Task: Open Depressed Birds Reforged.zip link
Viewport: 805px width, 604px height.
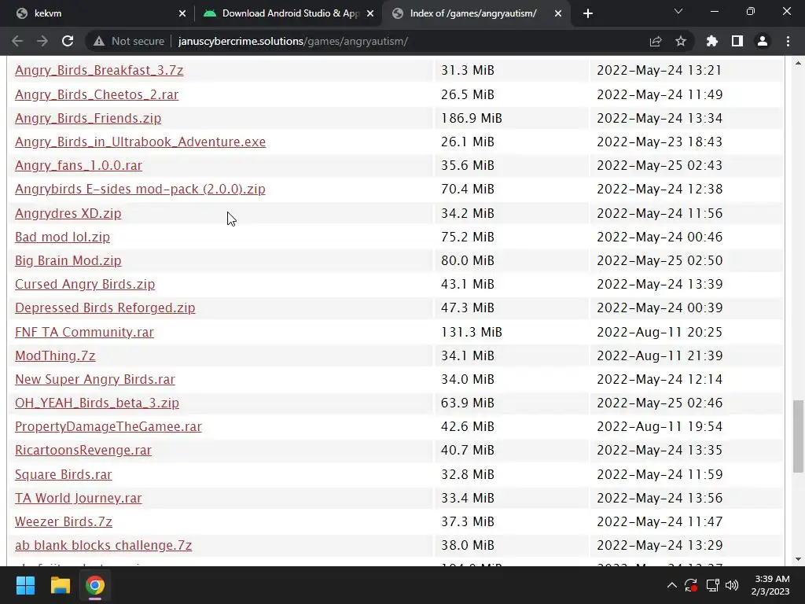Action: coord(105,308)
